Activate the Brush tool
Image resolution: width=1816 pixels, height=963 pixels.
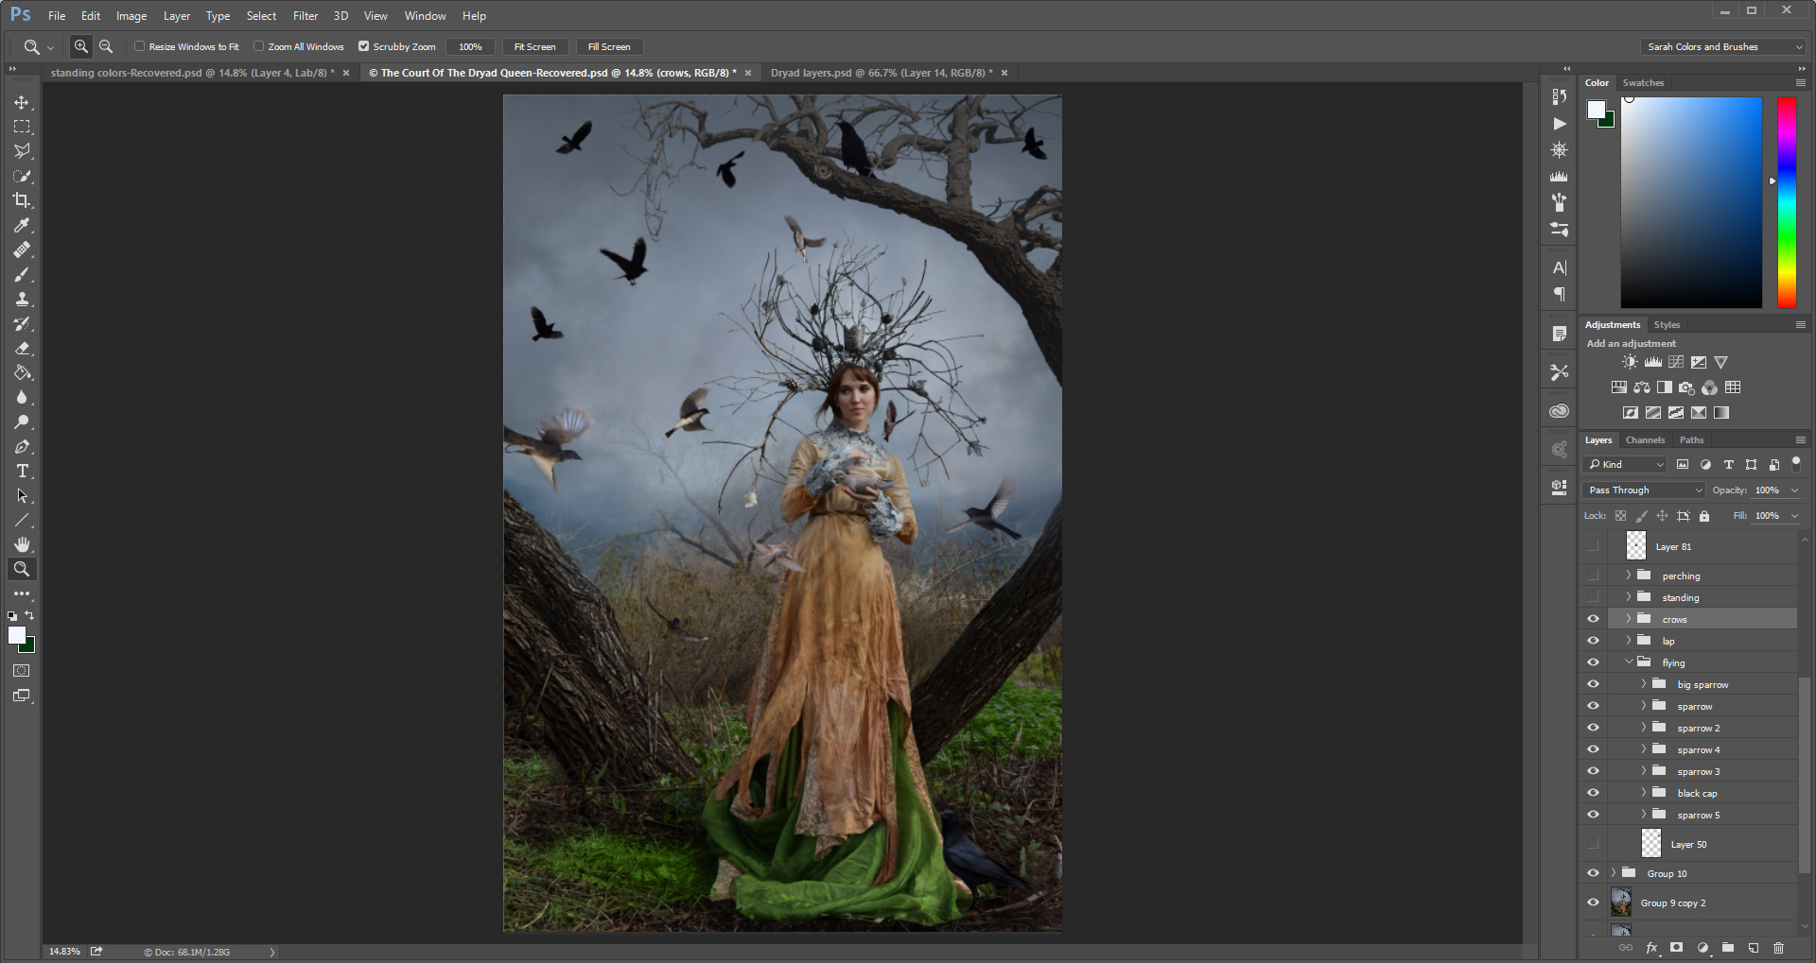click(21, 275)
